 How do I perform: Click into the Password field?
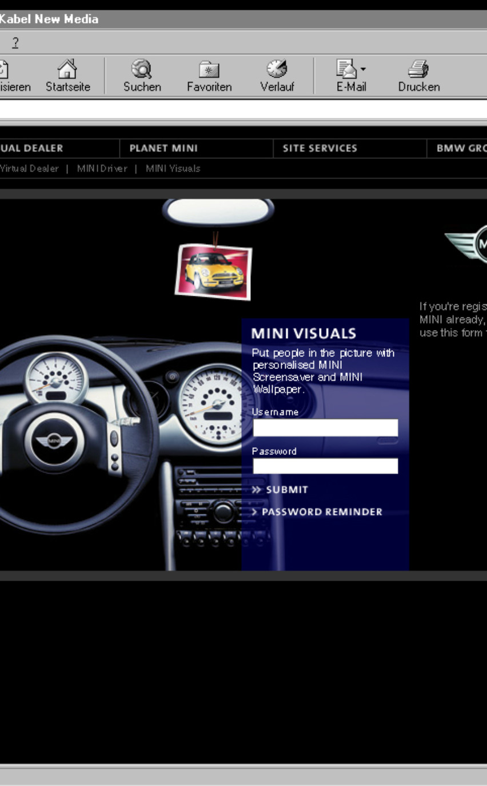coord(325,466)
